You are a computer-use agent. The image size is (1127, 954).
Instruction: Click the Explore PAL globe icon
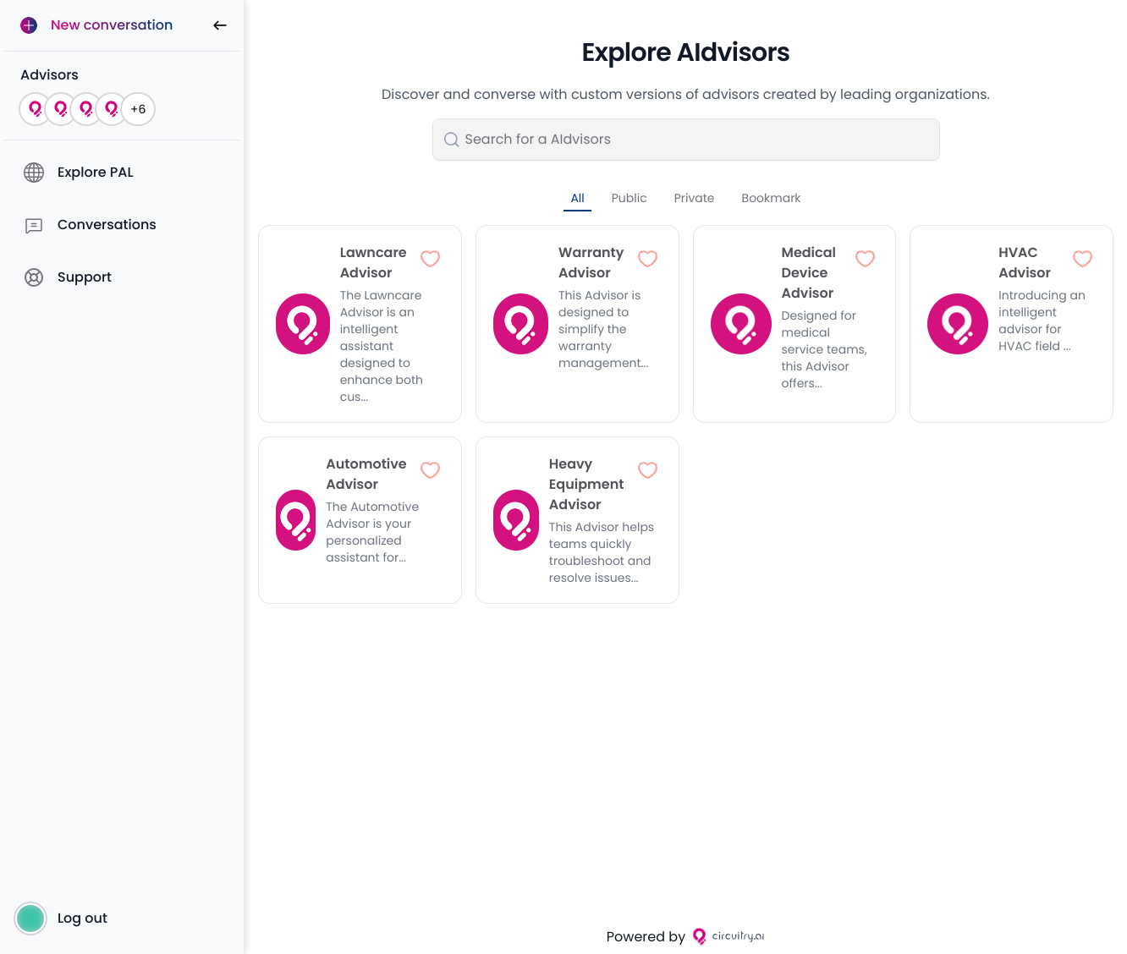pyautogui.click(x=34, y=173)
